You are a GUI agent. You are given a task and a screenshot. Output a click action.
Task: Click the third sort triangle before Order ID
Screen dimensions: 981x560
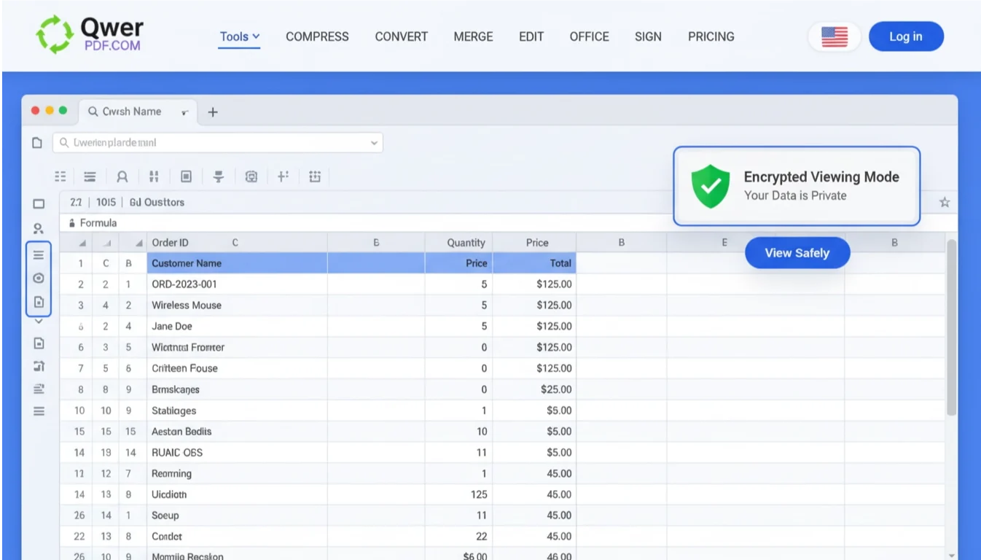[138, 244]
